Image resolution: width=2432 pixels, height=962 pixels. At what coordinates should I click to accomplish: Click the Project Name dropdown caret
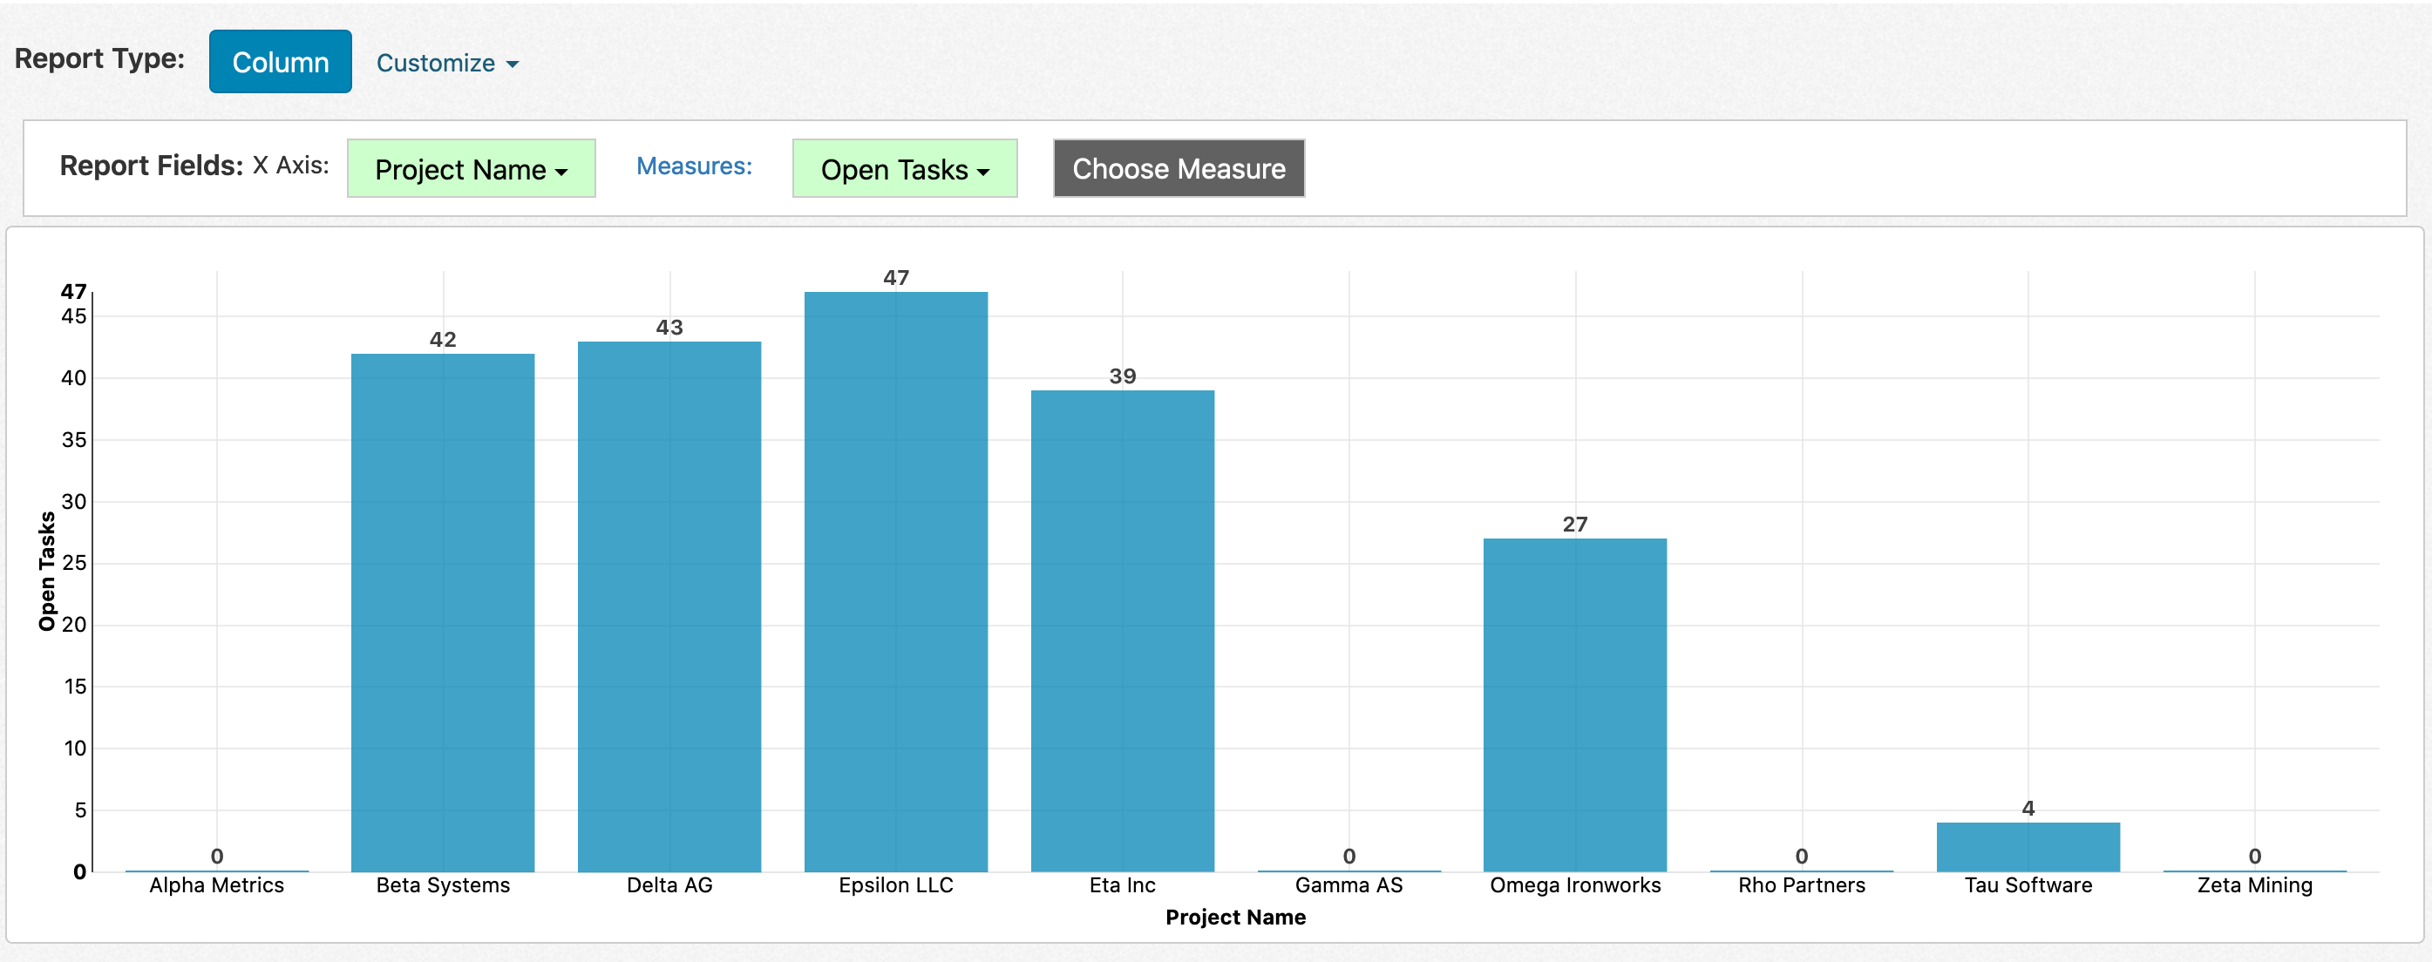click(x=560, y=173)
